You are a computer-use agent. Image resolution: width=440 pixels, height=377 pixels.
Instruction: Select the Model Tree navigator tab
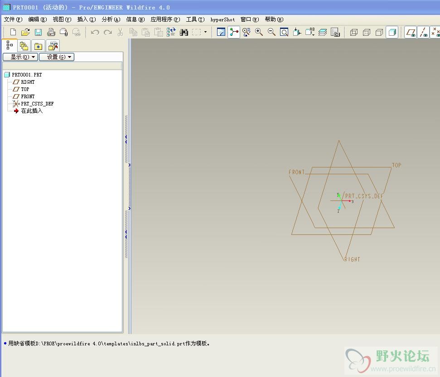pos(10,45)
